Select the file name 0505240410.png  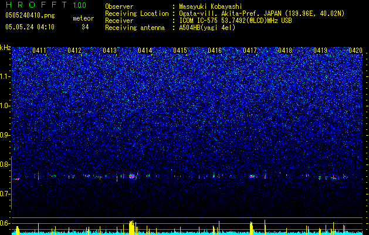(x=30, y=15)
